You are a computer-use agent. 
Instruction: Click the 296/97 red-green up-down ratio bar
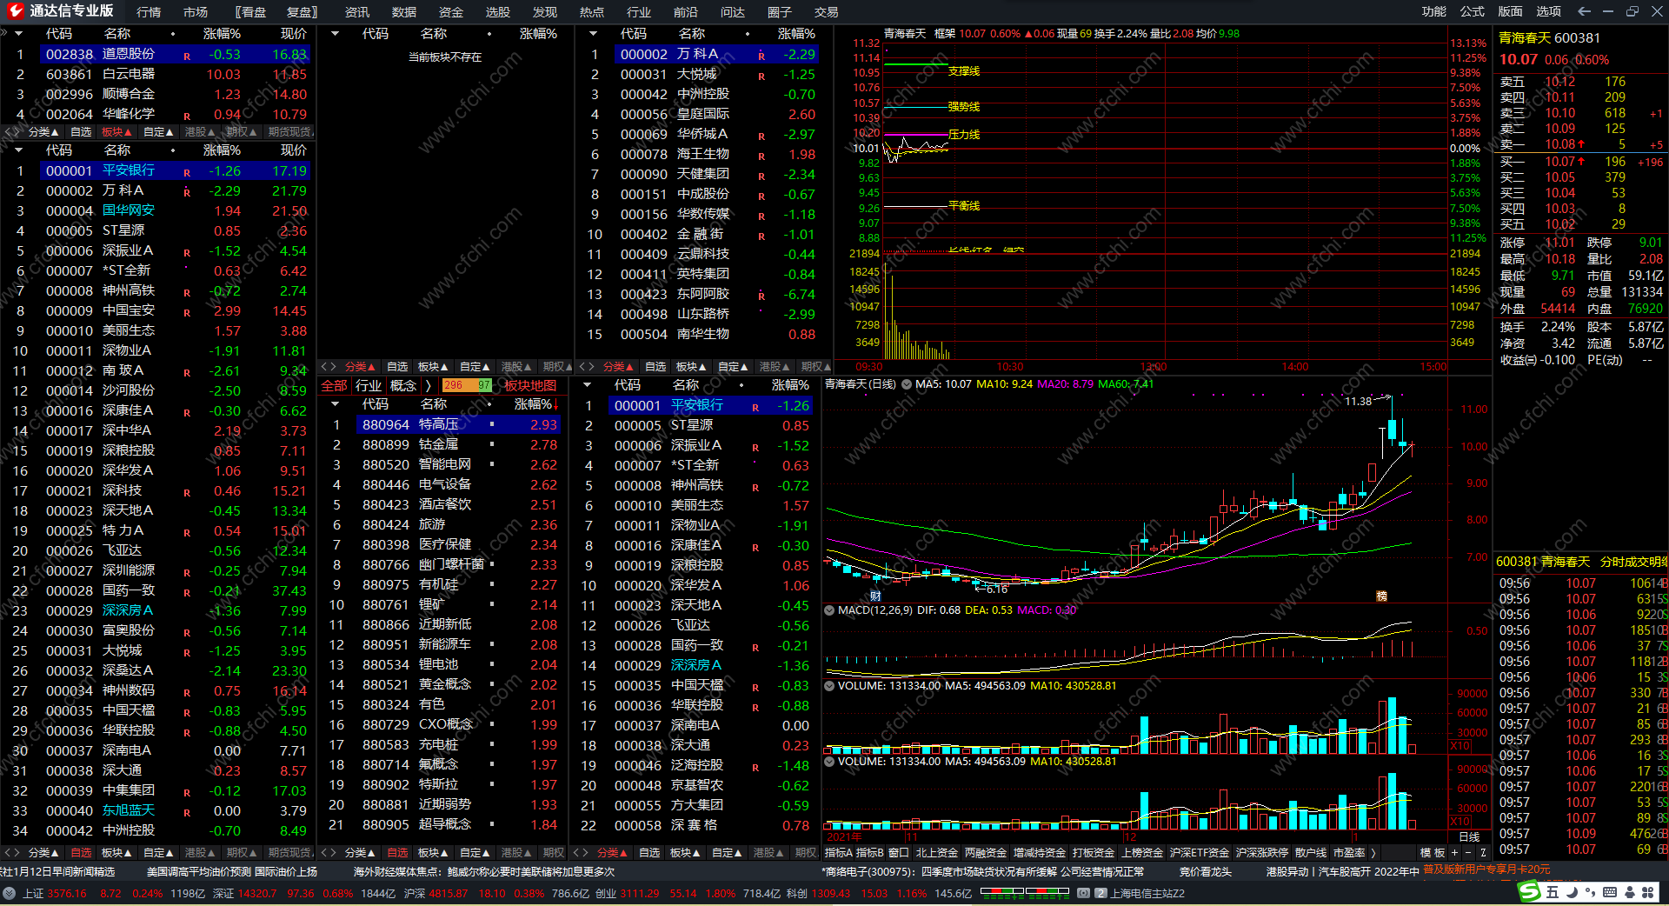point(467,385)
